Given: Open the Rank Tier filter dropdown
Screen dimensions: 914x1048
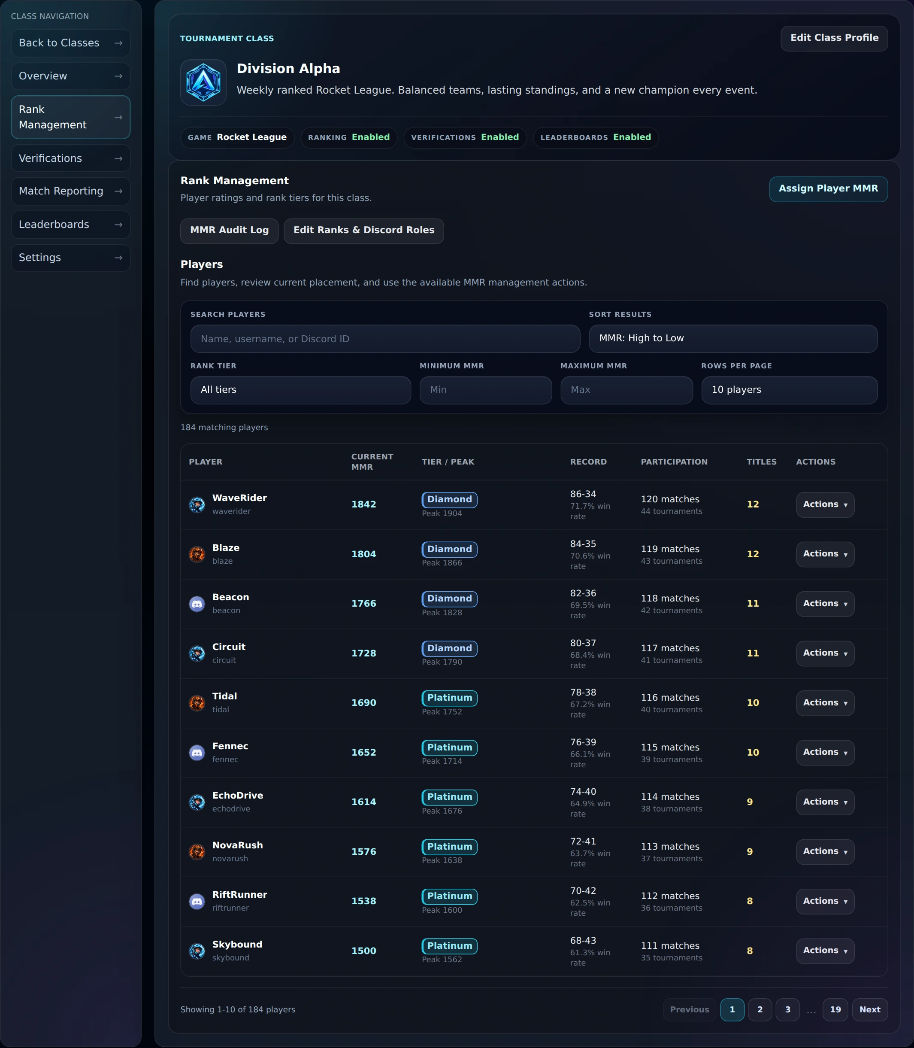Looking at the screenshot, I should [300, 390].
